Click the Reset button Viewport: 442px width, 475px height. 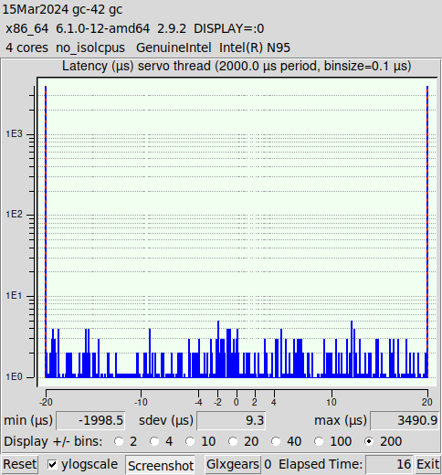[x=20, y=464]
